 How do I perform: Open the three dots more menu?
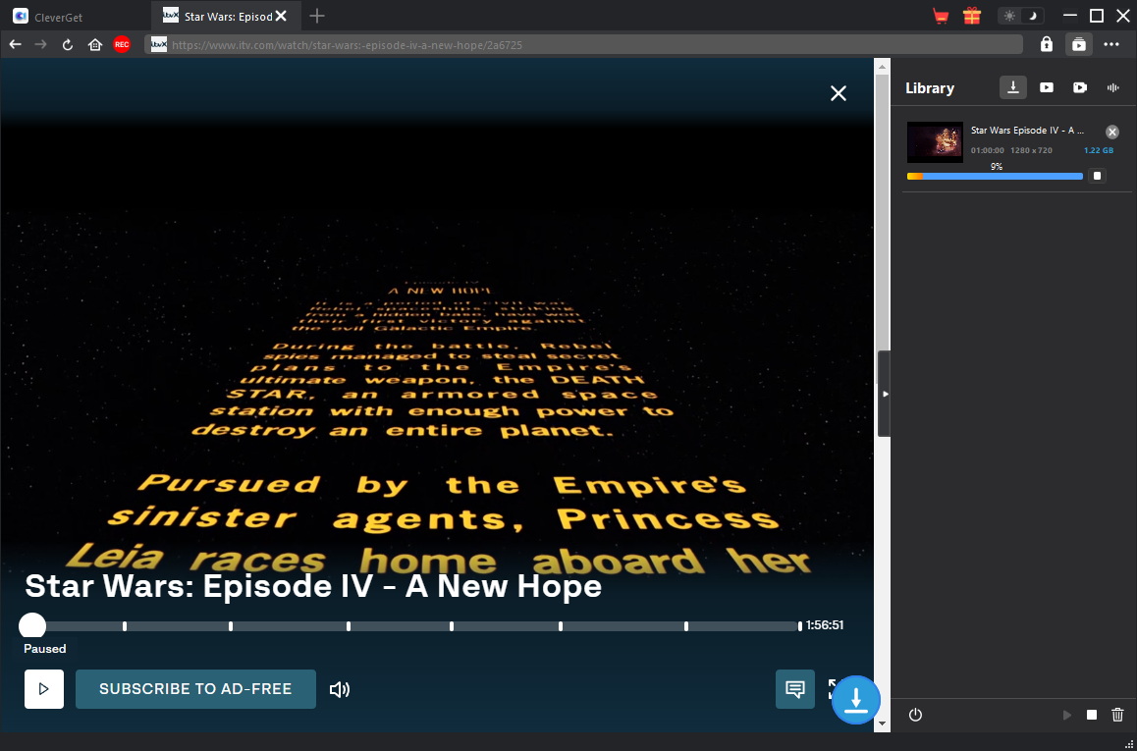pos(1111,45)
